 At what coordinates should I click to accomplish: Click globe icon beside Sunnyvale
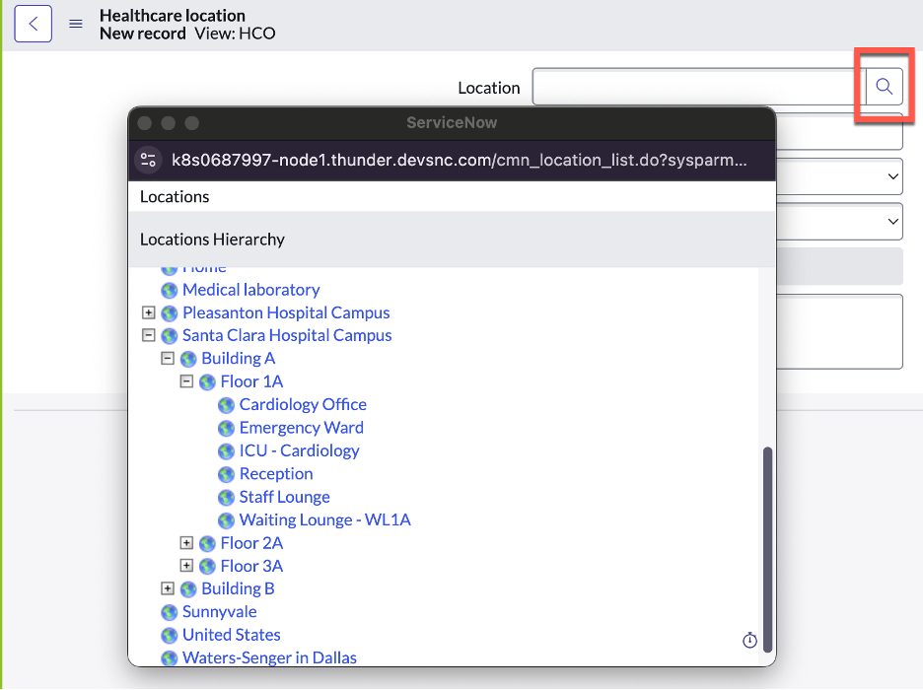[170, 612]
